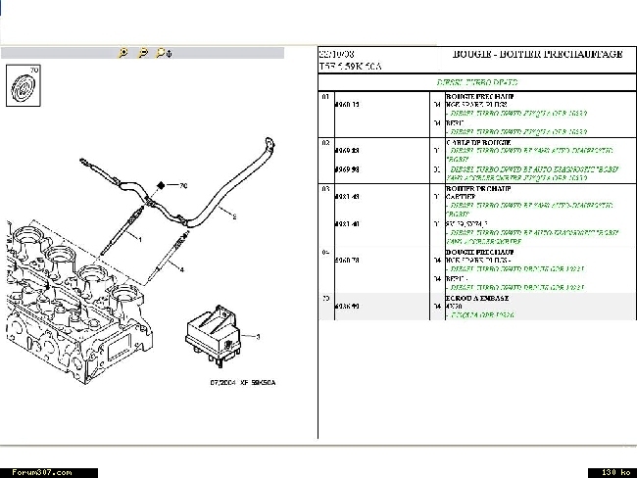Click part number 5981 40

pyautogui.click(x=347, y=223)
